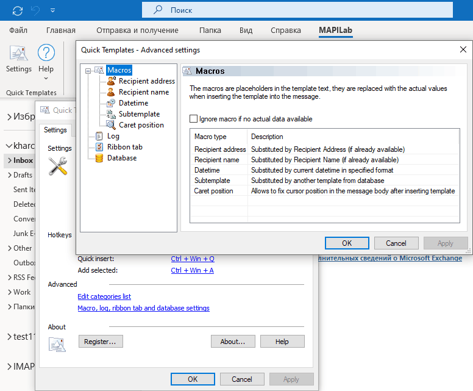Viewport: 473px width, 391px height.
Task: Expand the Drafts folder
Action: [x=9, y=175]
